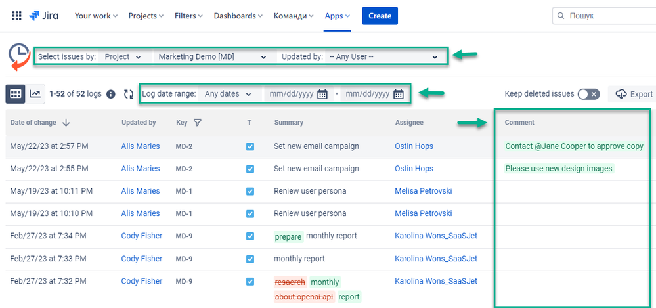
Task: Click the Jira logo
Action: click(x=44, y=16)
